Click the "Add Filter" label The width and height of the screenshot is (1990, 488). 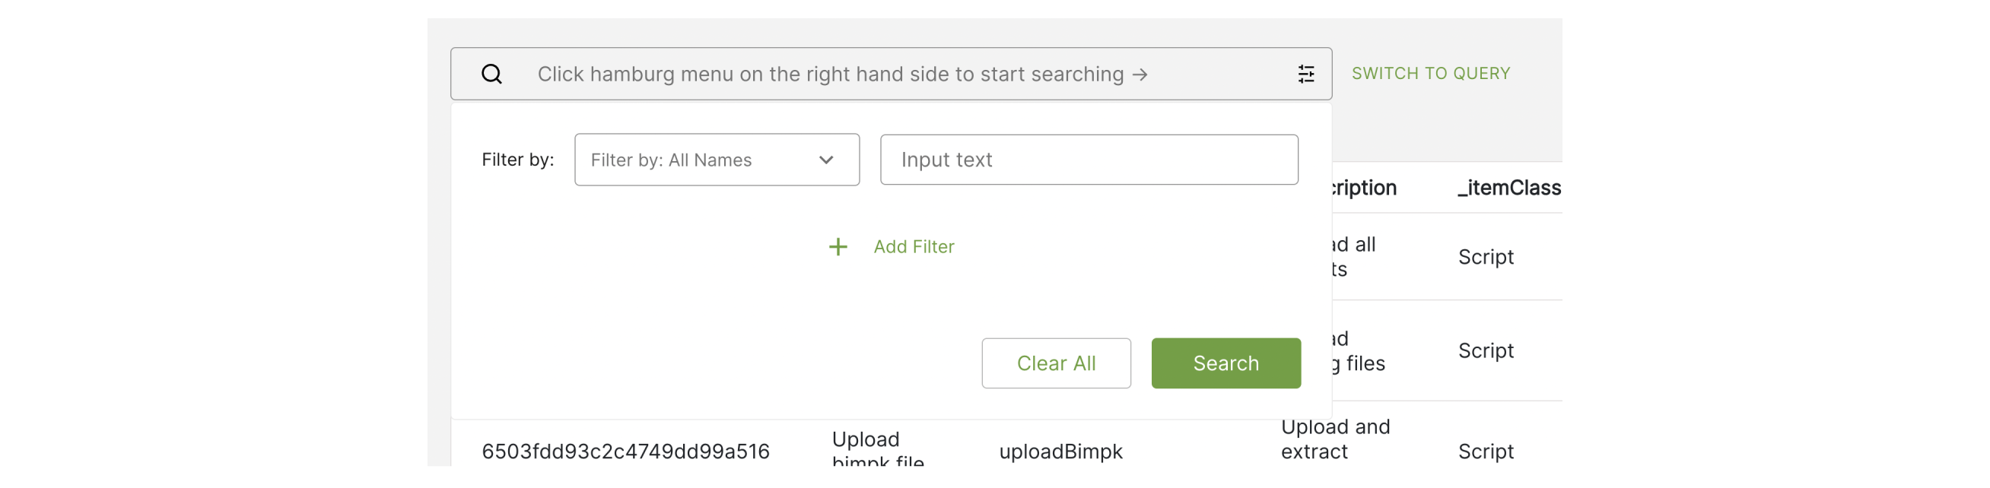point(913,247)
